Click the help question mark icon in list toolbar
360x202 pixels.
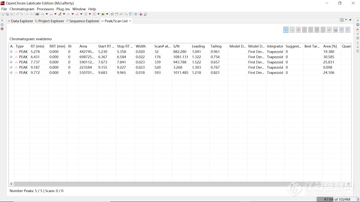click(342, 30)
